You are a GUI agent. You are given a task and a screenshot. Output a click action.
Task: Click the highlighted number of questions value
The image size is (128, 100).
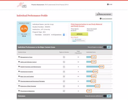[x=64, y=35]
